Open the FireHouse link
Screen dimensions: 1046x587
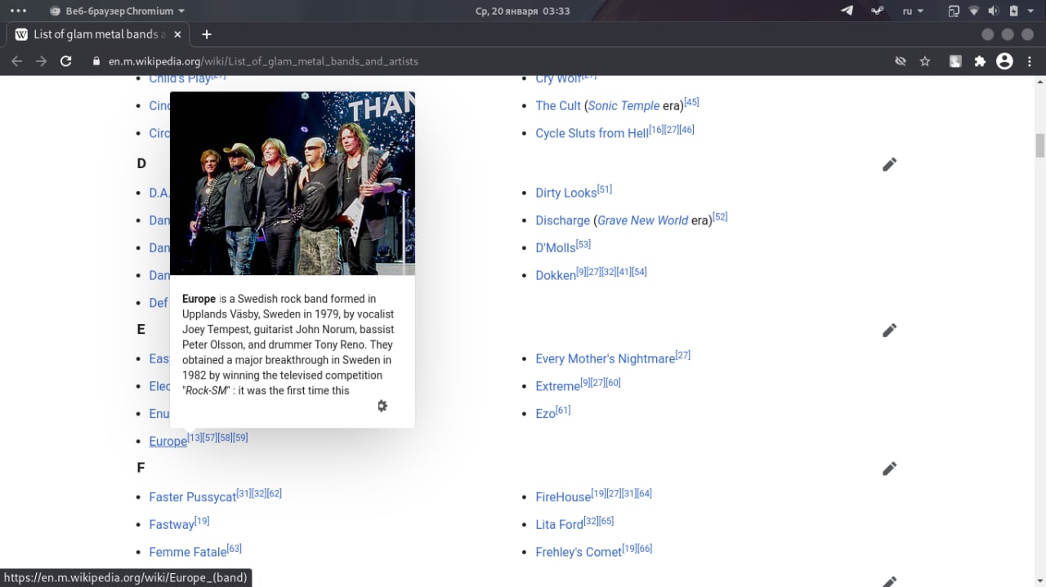[563, 497]
